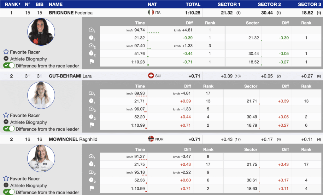Disable Gut-Behrami's difference from race leader switch
Screen dimensions: 323x195
[x=9, y=129]
